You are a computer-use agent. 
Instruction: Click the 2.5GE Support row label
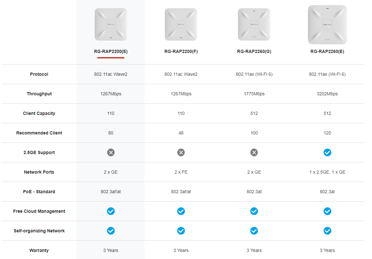[x=39, y=152]
